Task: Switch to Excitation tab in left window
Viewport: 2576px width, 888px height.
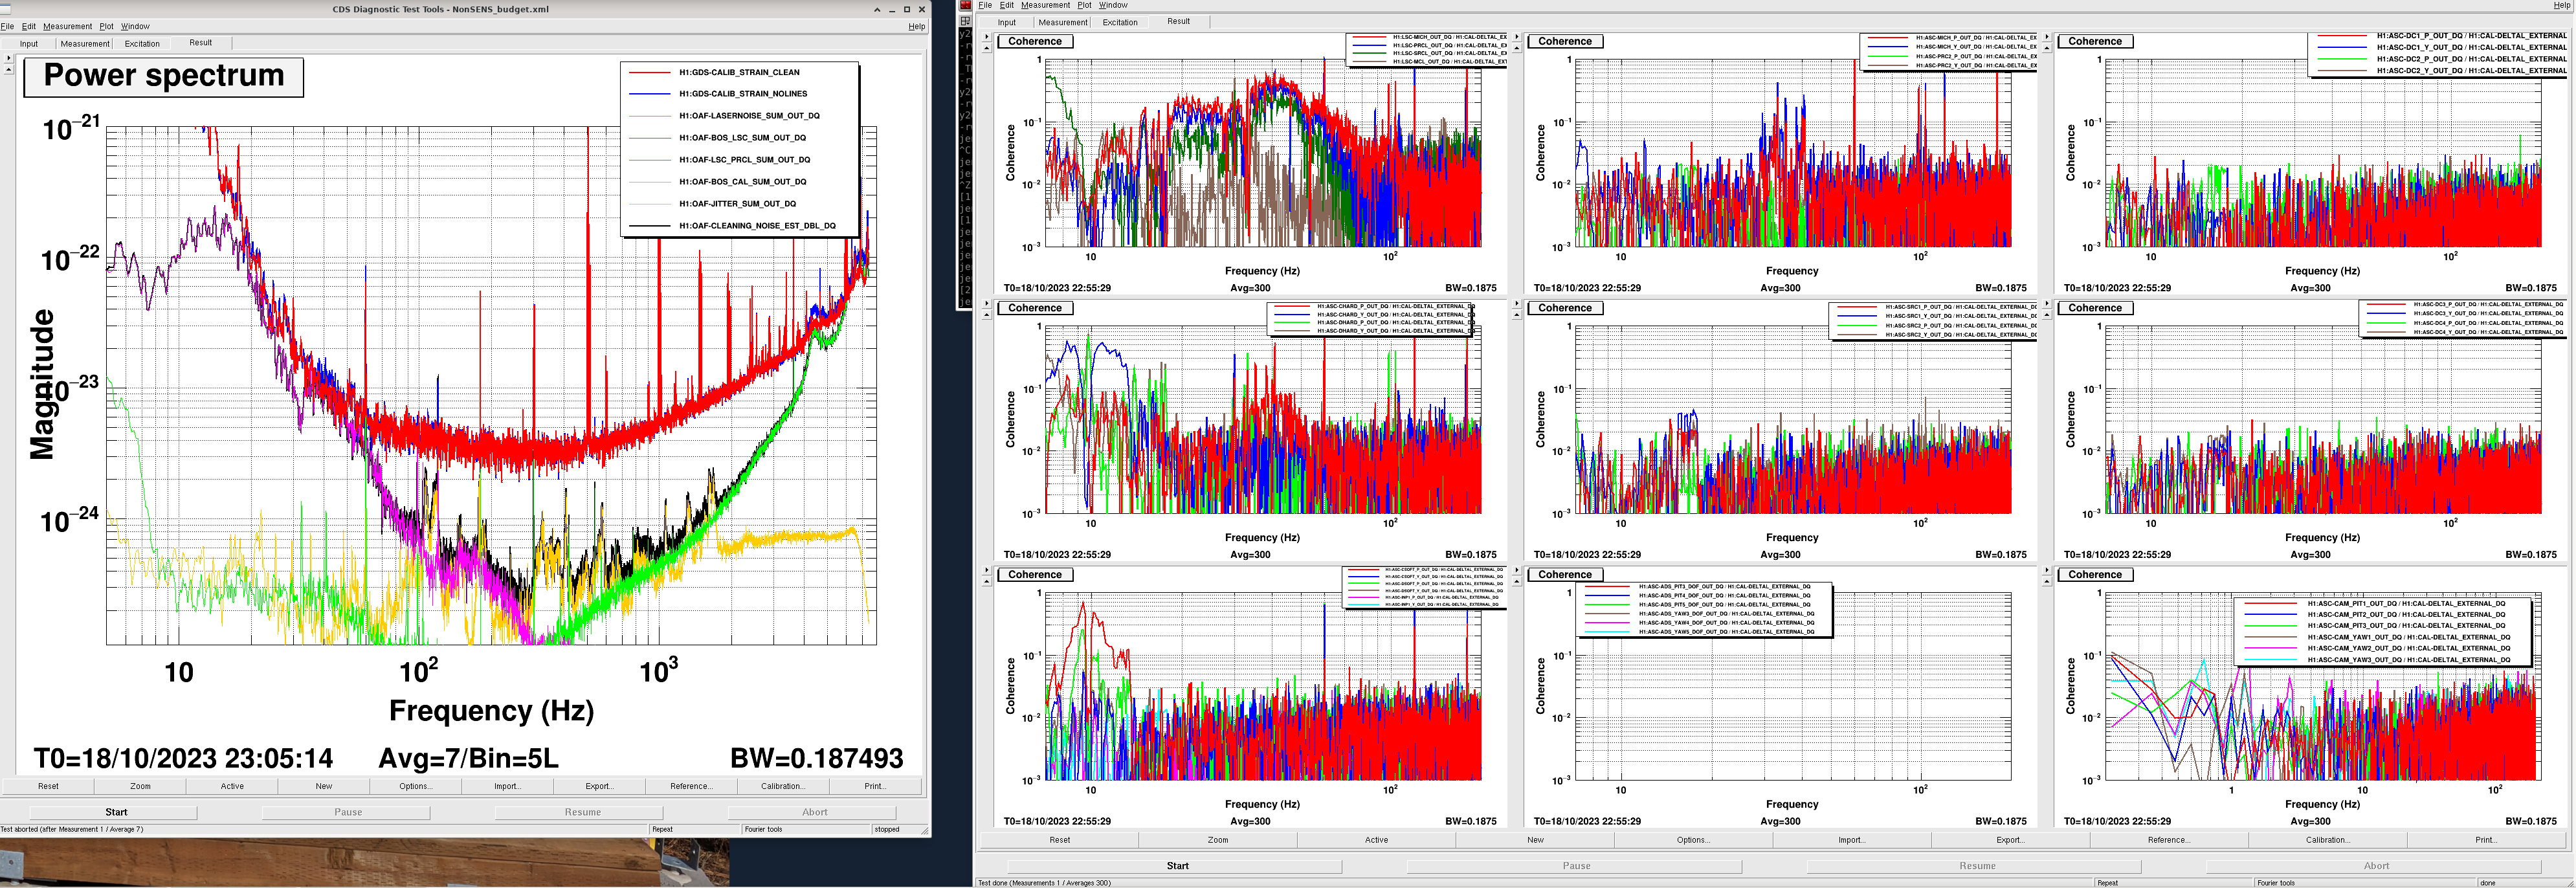Action: tap(142, 43)
